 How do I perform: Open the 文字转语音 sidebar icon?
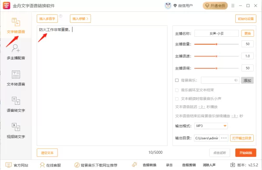[16, 22]
